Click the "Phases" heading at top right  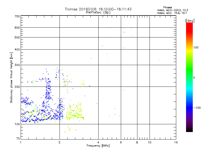point(167,7)
